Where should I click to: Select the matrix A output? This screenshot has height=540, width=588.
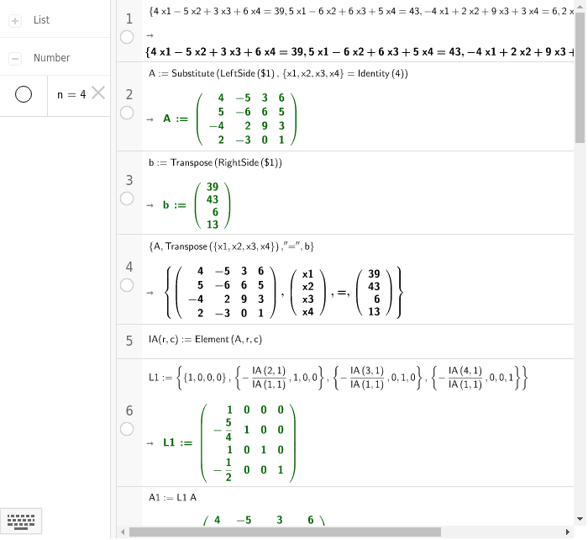point(229,119)
